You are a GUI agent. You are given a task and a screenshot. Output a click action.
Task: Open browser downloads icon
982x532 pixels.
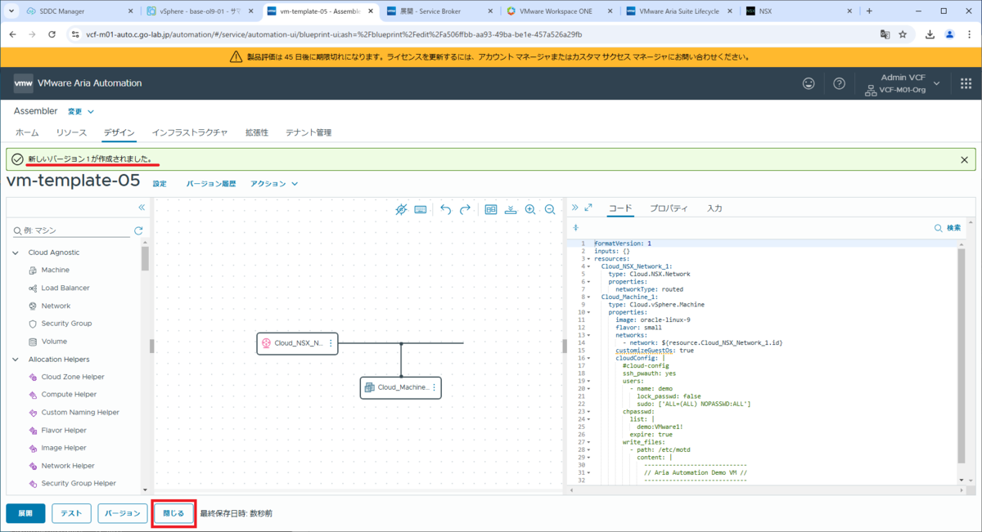(930, 34)
